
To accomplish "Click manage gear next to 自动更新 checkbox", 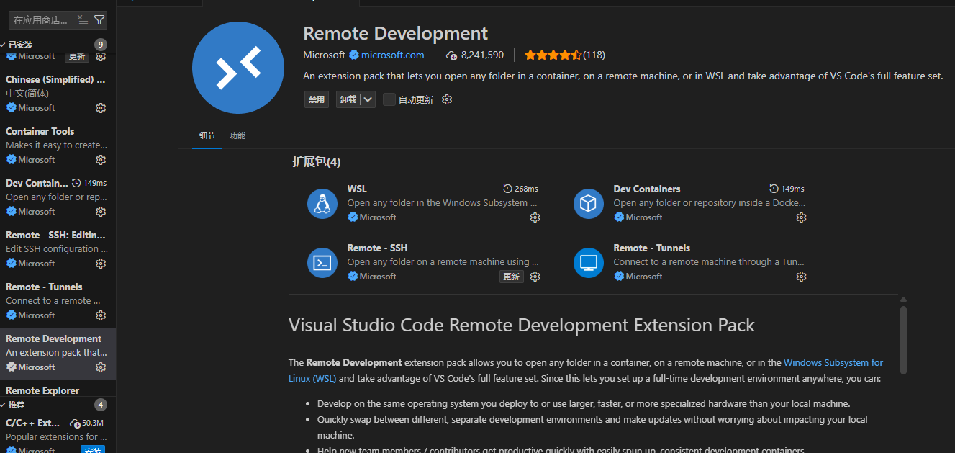I will tap(447, 99).
